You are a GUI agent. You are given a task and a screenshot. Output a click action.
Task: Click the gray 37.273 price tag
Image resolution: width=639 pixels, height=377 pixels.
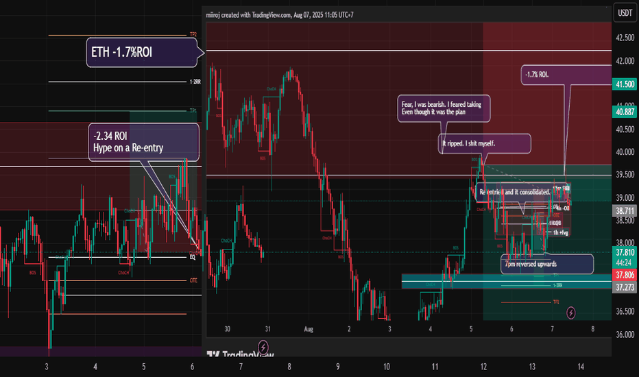click(x=625, y=287)
